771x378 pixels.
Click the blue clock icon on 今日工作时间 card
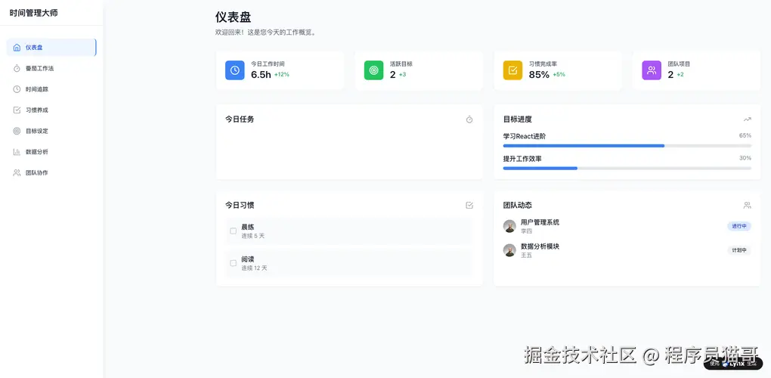234,70
